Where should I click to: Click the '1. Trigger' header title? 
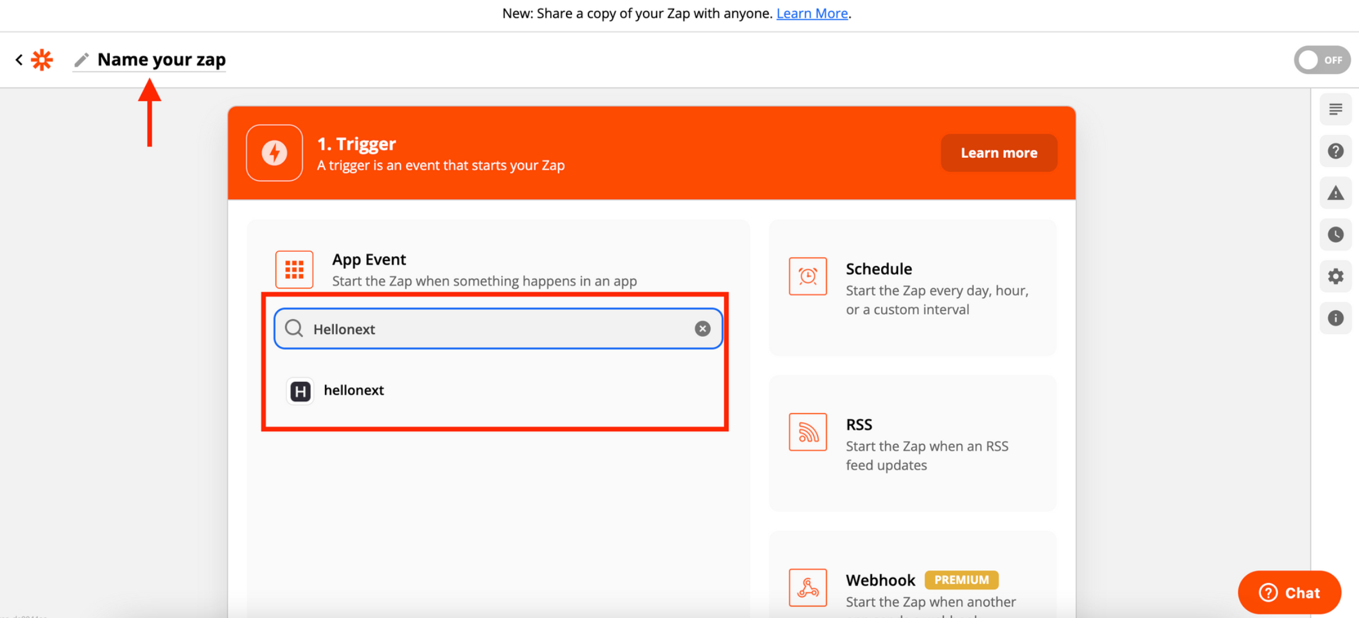(356, 144)
